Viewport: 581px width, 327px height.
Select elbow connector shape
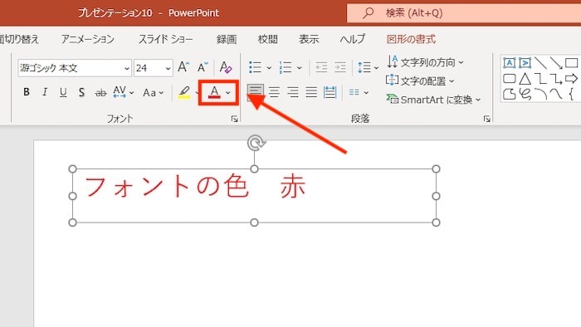tap(540, 79)
